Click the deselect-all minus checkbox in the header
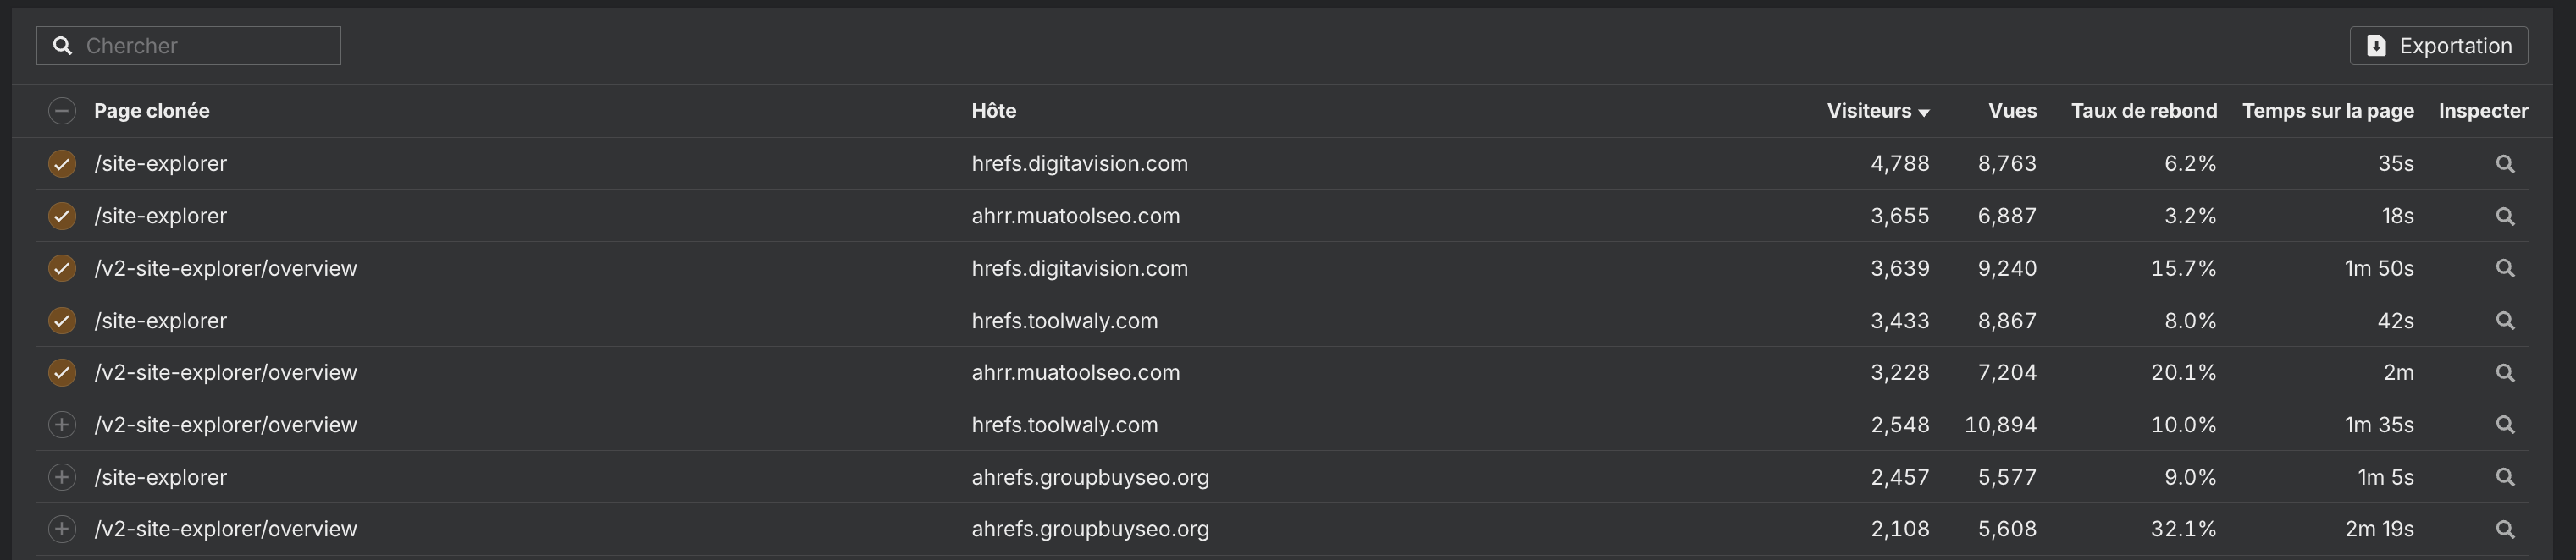 [x=62, y=111]
